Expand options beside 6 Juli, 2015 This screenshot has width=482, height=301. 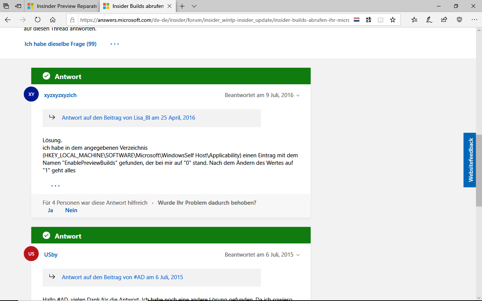click(x=298, y=255)
